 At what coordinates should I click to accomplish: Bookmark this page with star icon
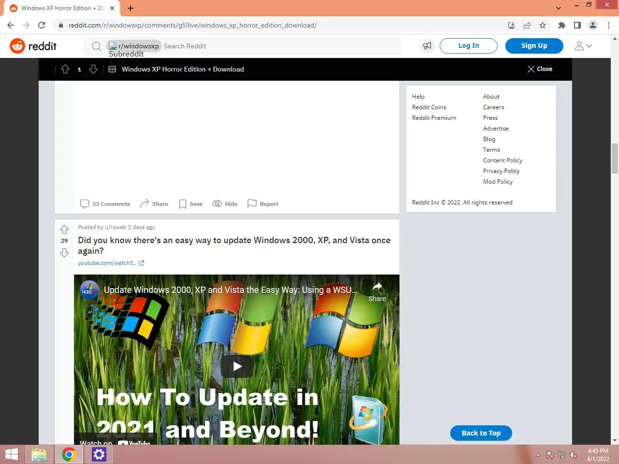point(543,25)
